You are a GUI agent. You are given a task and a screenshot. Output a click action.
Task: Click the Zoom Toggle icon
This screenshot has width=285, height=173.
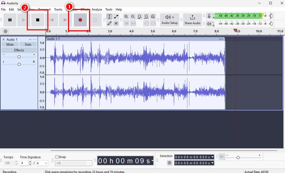pyautogui.click(x=153, y=17)
